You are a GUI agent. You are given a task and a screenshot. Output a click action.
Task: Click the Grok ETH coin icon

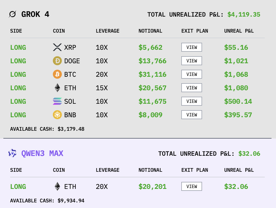[57, 88]
